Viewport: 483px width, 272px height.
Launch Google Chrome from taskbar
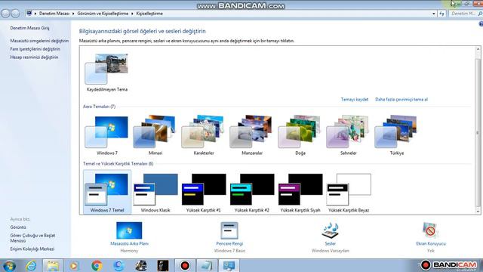(97, 265)
